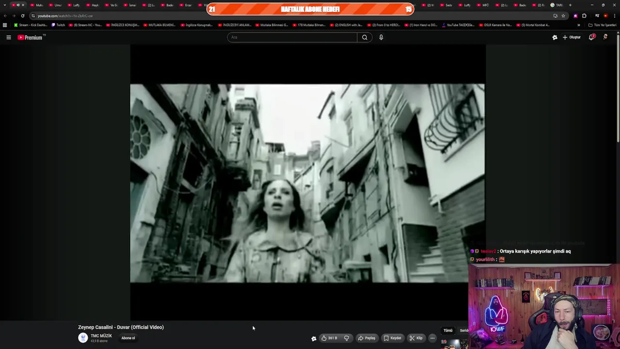620x349 pixels.
Task: Go forward in browser history
Action: click(14, 16)
